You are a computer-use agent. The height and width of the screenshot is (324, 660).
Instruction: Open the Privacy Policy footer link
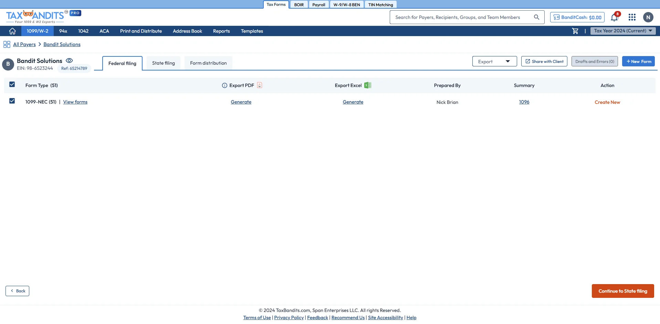tap(289, 317)
